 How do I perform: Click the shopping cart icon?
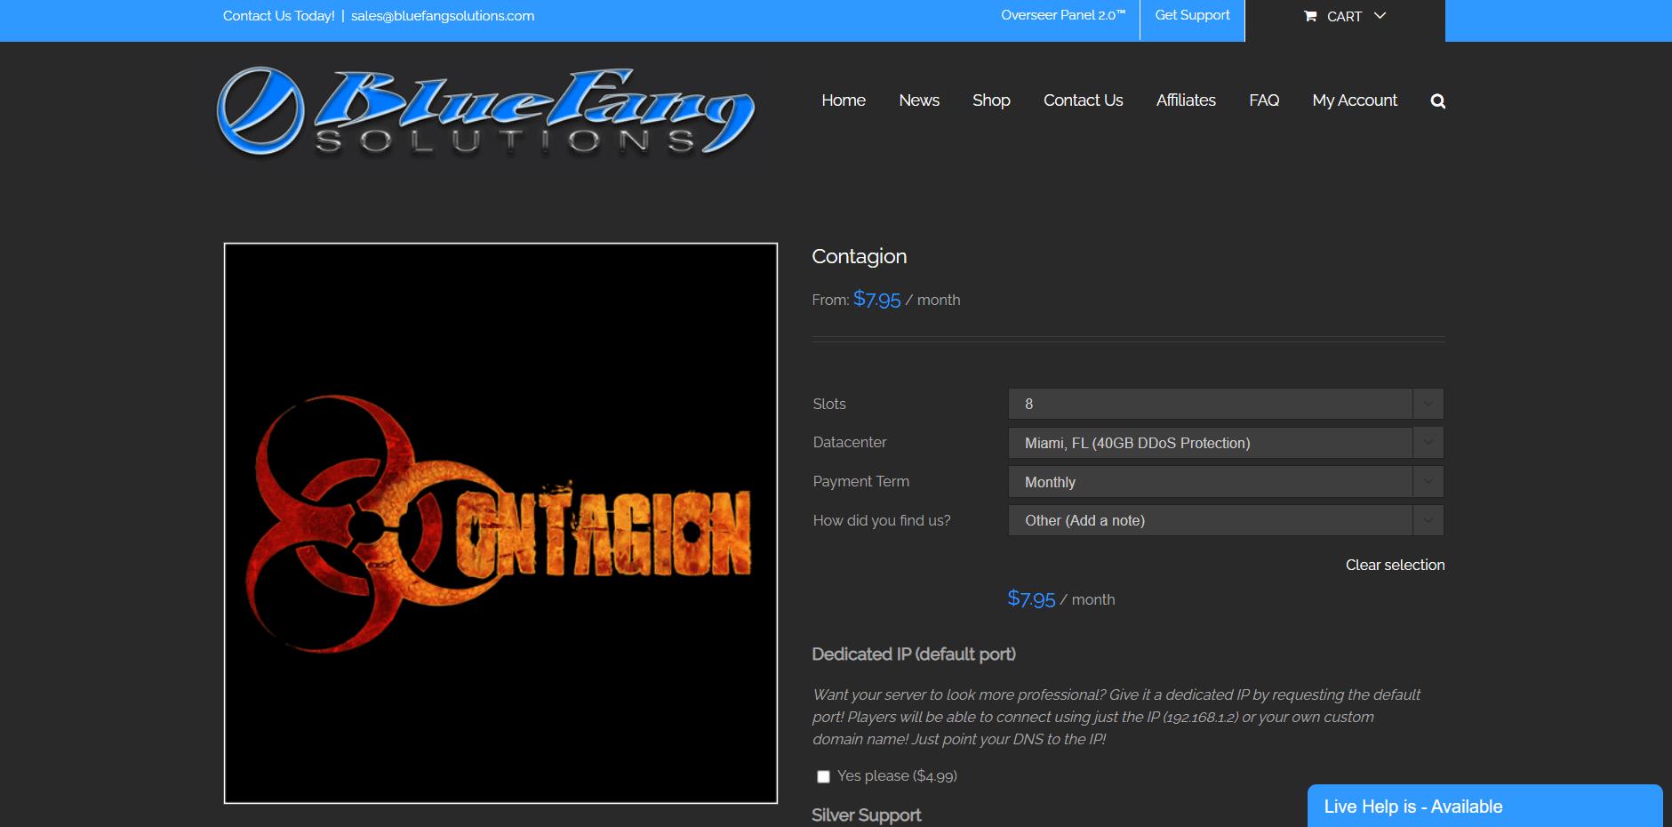(x=1310, y=16)
